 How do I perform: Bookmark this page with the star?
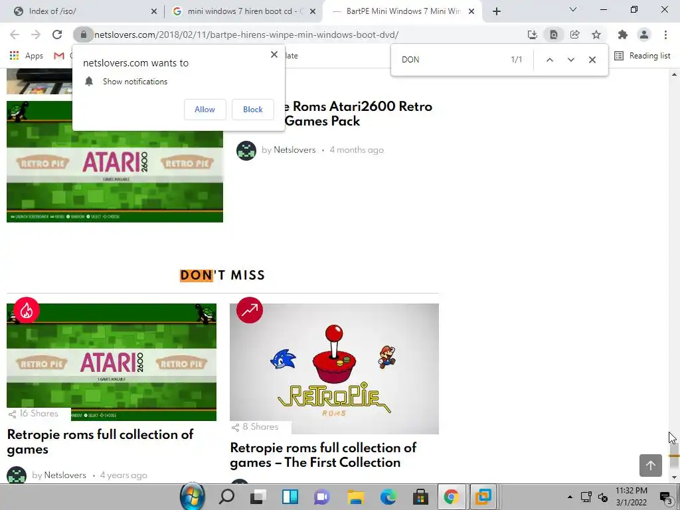click(596, 35)
